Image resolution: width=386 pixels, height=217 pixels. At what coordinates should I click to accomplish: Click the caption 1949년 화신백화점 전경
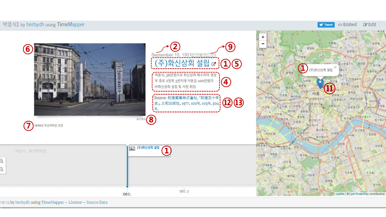pyautogui.click(x=48, y=126)
